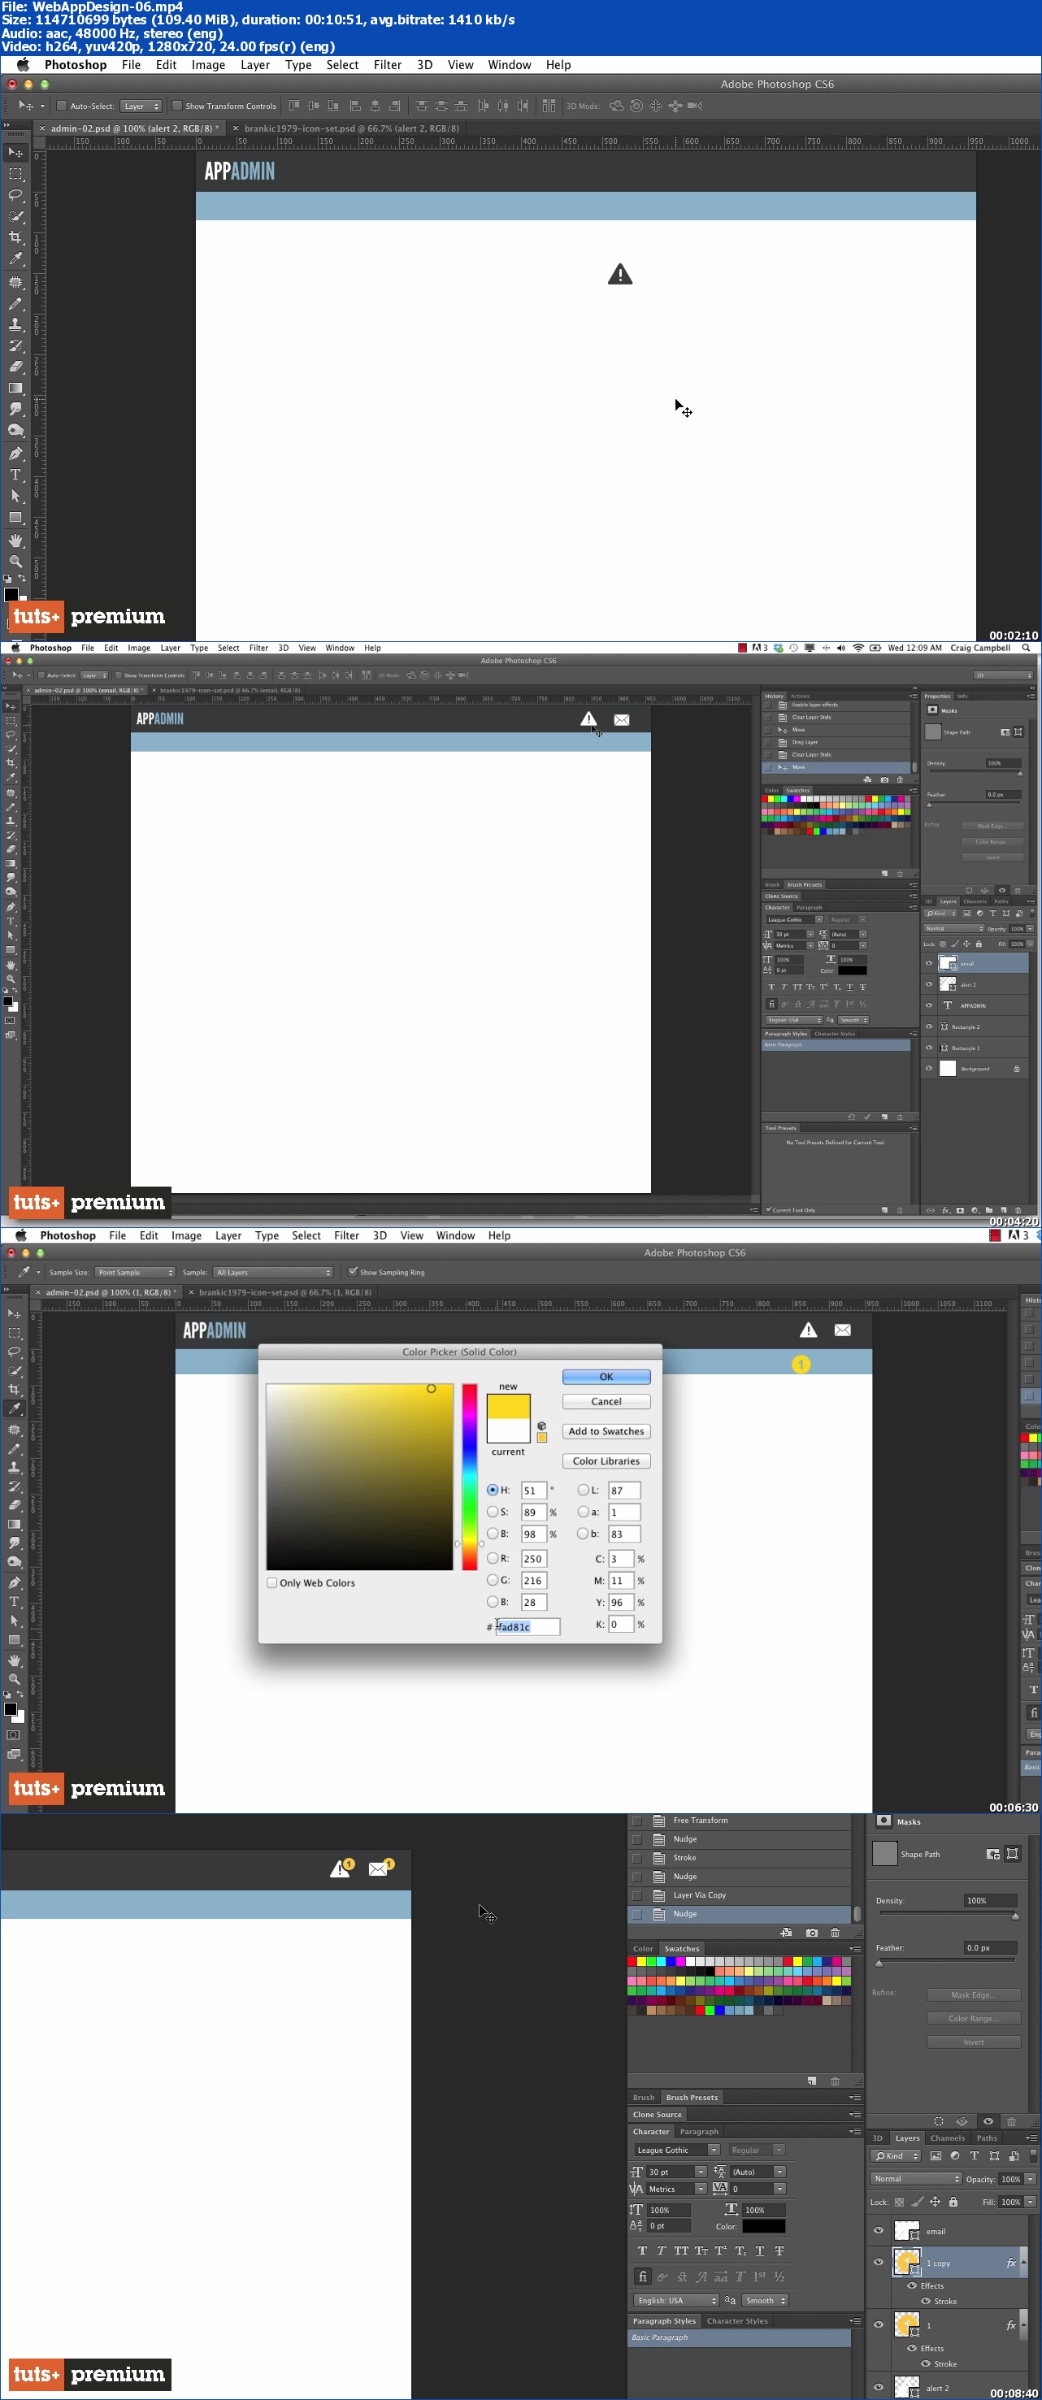The width and height of the screenshot is (1042, 2400).
Task: Click the alert triangle icon on the 00:02:10 canvas
Action: (x=620, y=274)
